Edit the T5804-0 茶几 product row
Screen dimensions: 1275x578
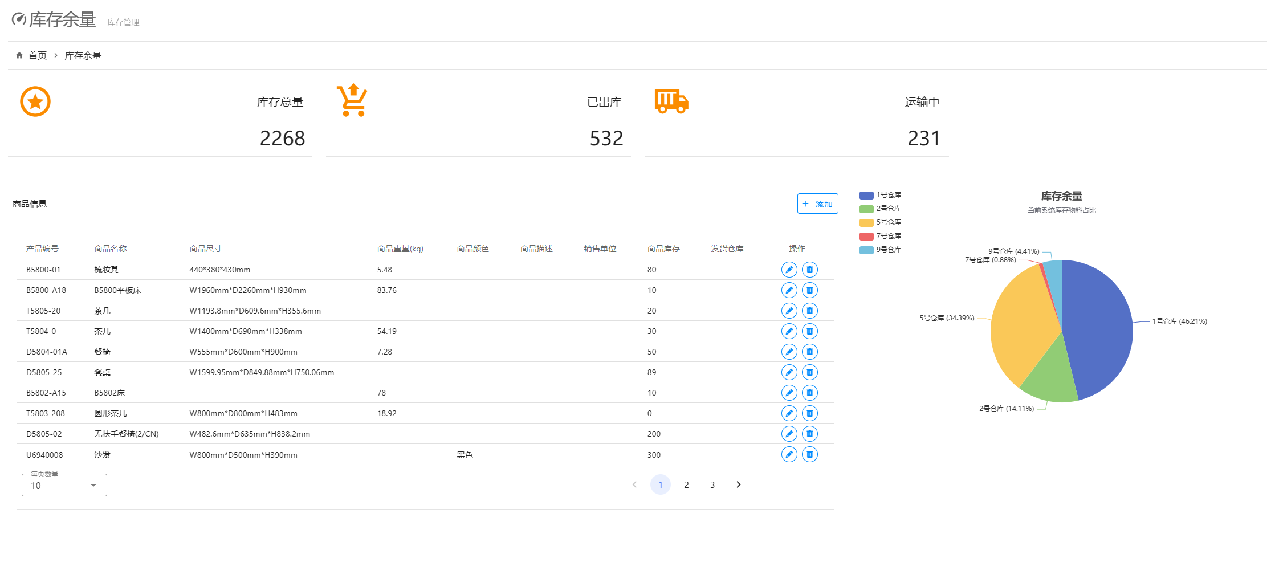pyautogui.click(x=789, y=331)
